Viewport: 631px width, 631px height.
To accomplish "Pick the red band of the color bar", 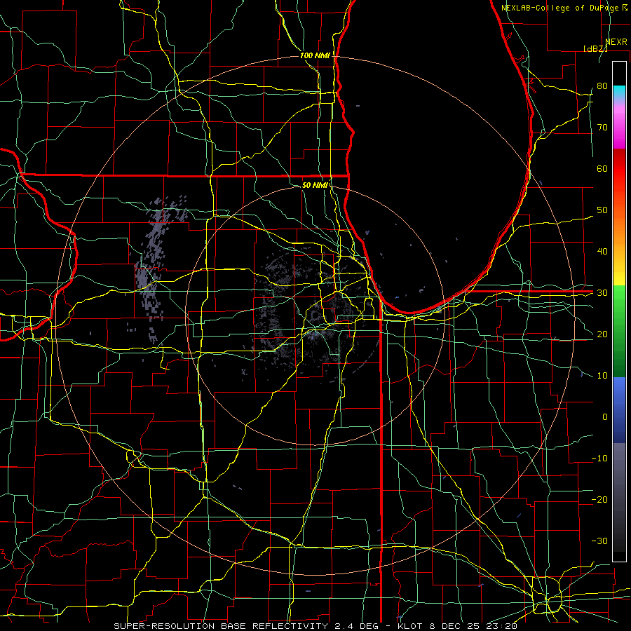I will 619,169.
